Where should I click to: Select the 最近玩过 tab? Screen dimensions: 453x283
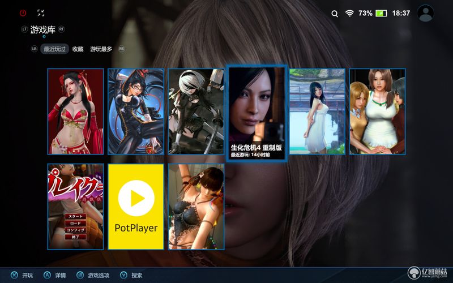point(54,49)
